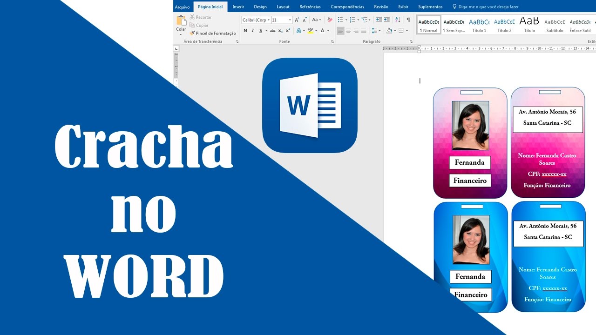Toggle bold N formatting
The image size is (596, 335).
(245, 31)
